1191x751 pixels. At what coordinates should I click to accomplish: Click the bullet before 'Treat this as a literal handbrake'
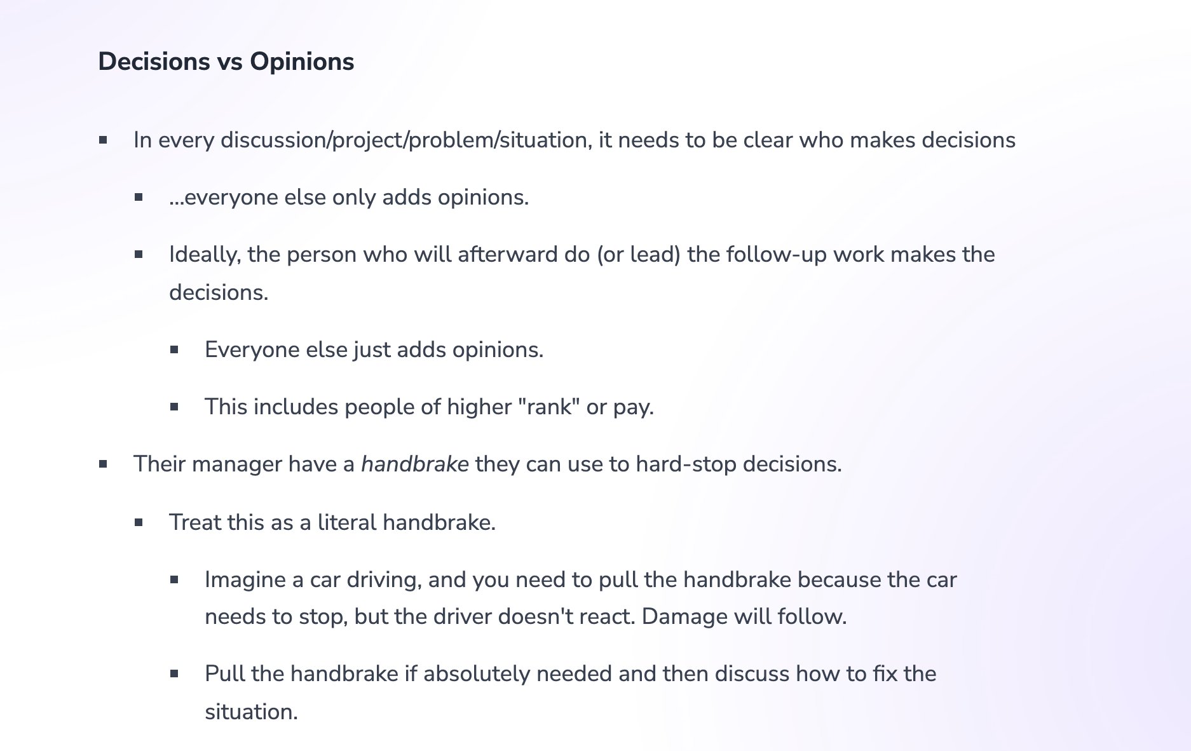[139, 522]
